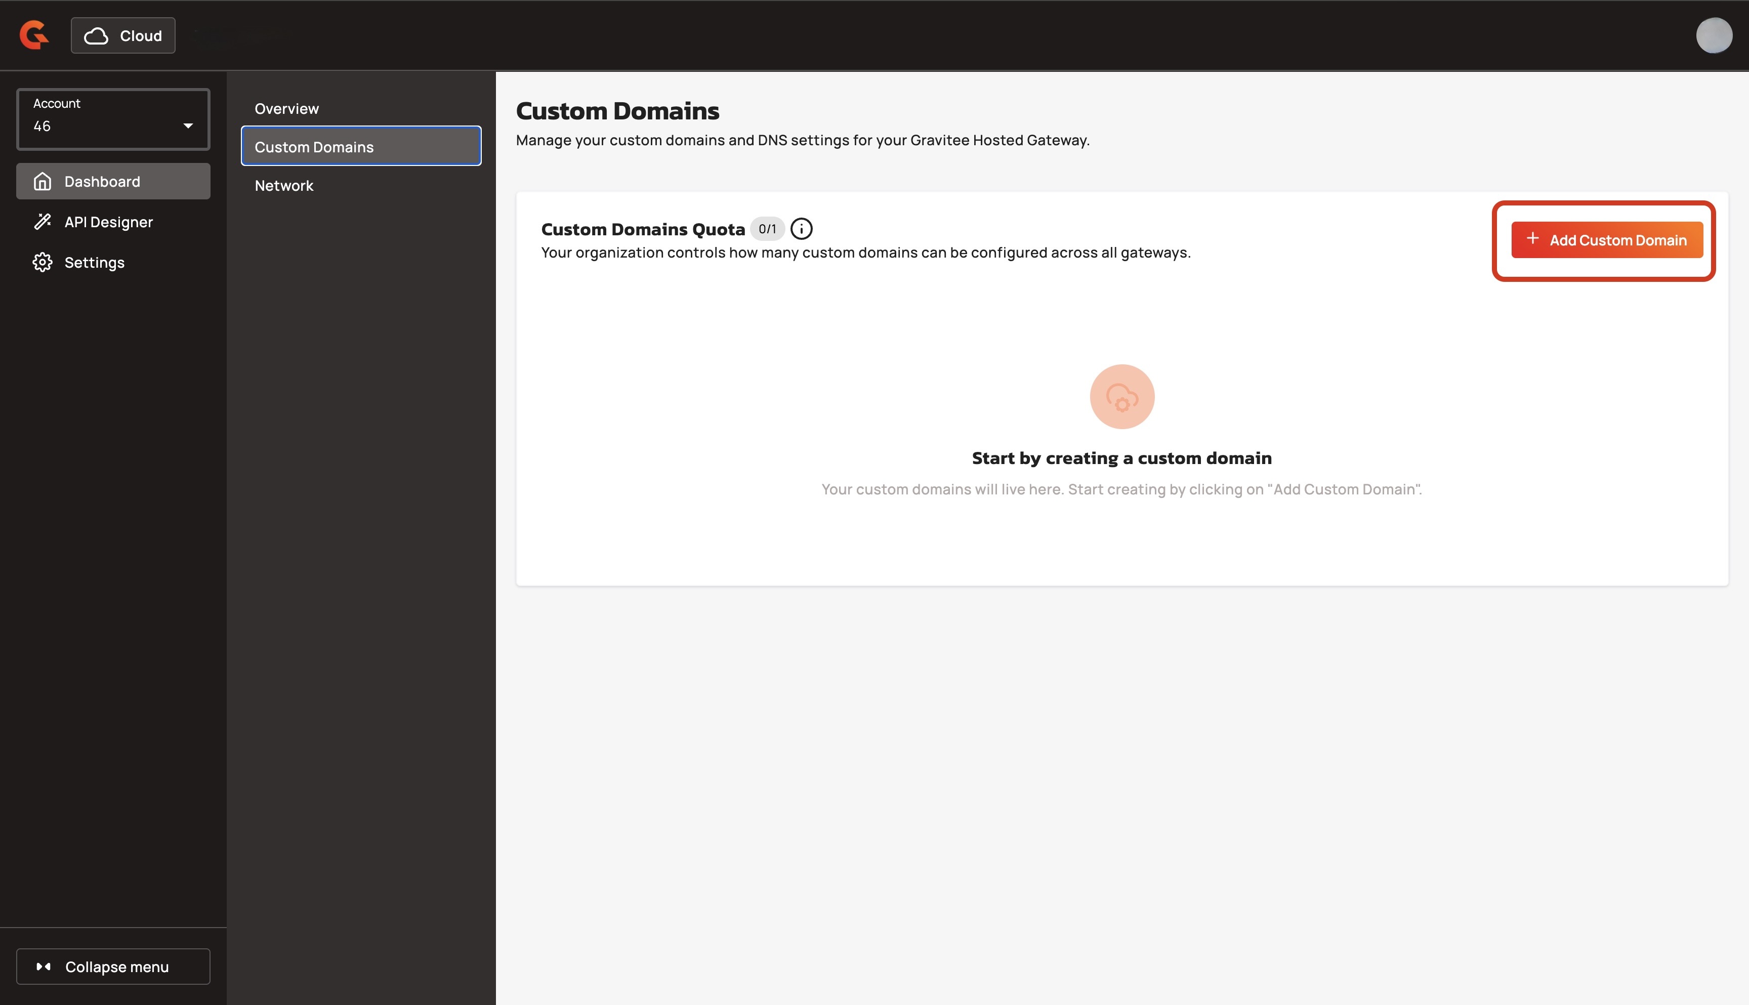Click the 0/1 quota badge
Image resolution: width=1749 pixels, height=1005 pixels.
[767, 228]
